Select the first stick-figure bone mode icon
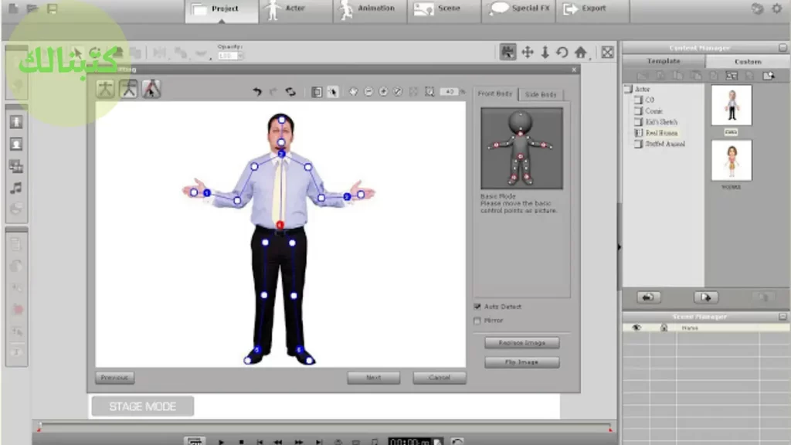The height and width of the screenshot is (445, 791). (x=105, y=89)
